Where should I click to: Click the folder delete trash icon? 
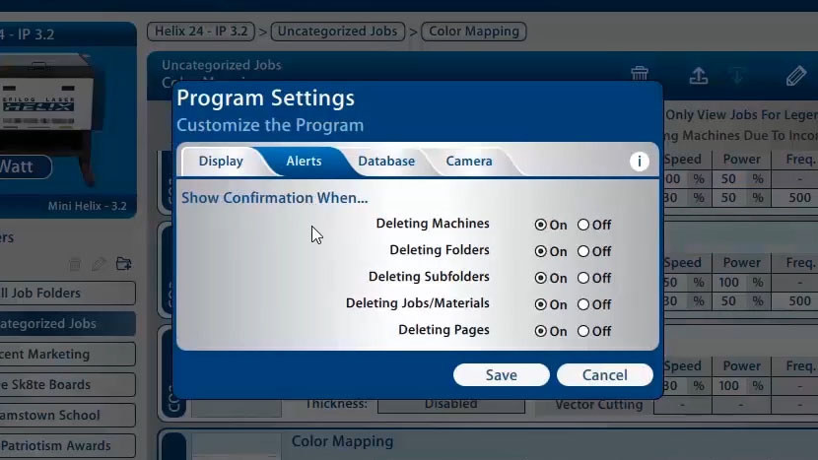point(75,264)
